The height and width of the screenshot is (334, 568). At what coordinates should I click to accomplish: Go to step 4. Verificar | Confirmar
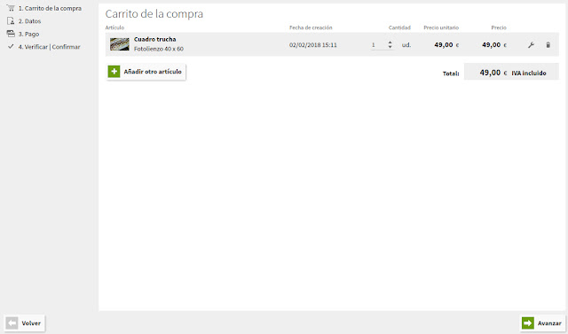[50, 47]
